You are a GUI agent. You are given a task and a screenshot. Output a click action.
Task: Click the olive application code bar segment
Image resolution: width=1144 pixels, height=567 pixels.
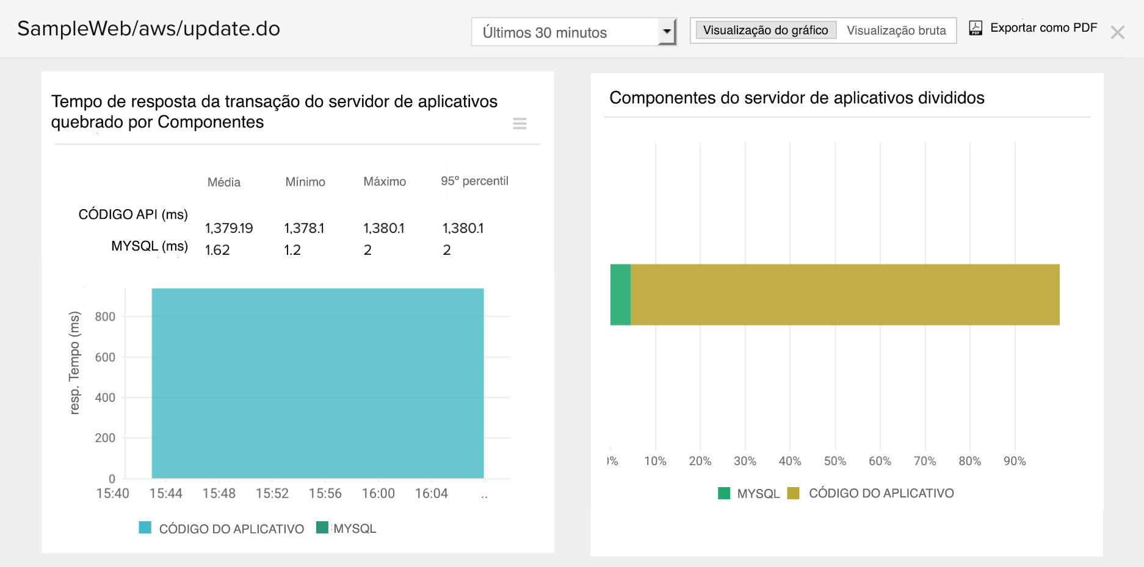click(845, 294)
